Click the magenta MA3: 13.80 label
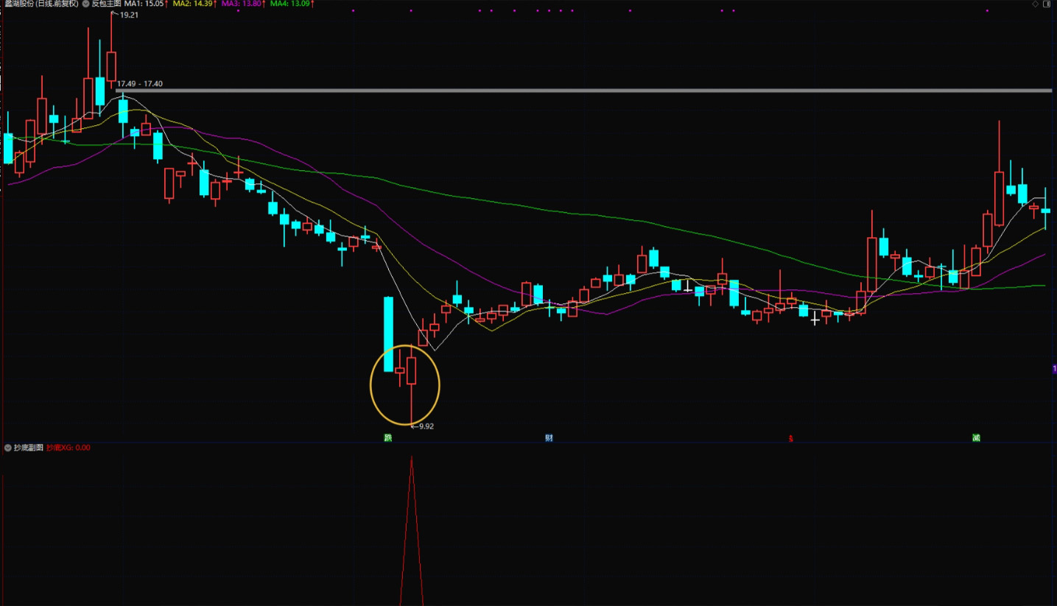 coord(242,4)
